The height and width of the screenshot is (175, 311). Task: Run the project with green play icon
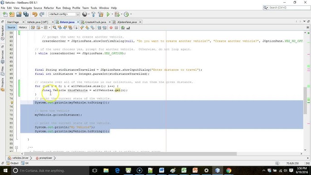tap(108, 15)
